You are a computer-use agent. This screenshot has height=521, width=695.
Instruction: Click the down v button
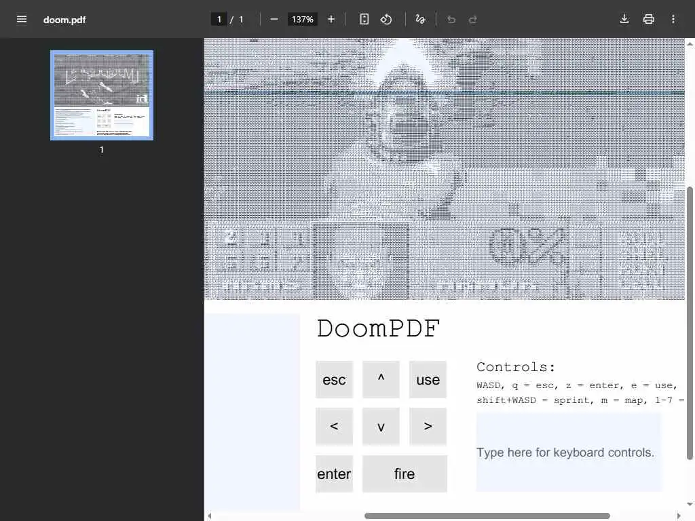pos(381,426)
